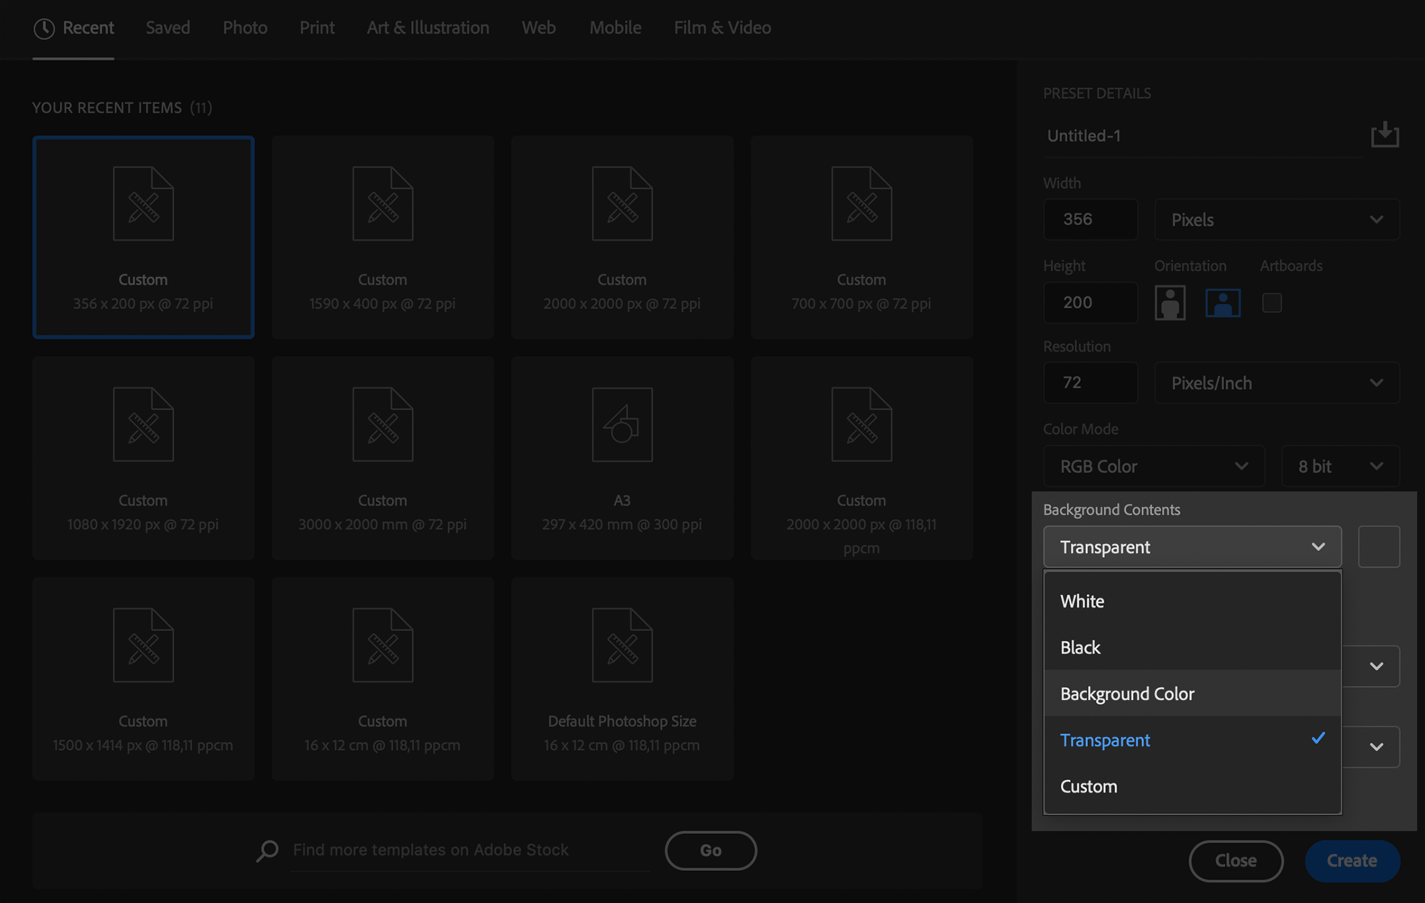Choose the checked Transparent option in the list
Image resolution: width=1425 pixels, height=903 pixels.
[1192, 740]
